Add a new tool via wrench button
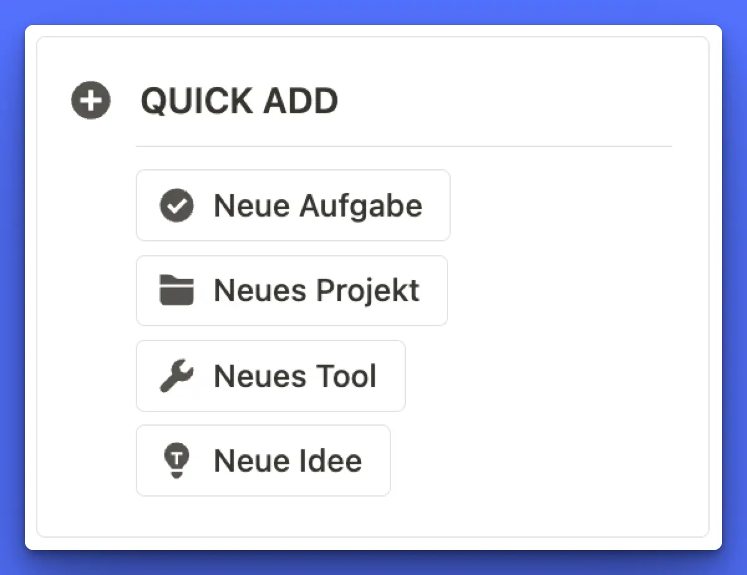This screenshot has height=575, width=747. coord(270,376)
